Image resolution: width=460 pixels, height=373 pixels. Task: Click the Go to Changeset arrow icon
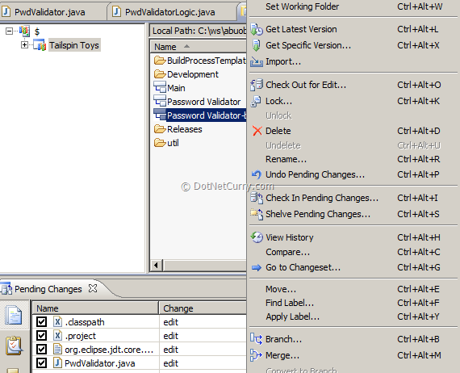tap(257, 267)
